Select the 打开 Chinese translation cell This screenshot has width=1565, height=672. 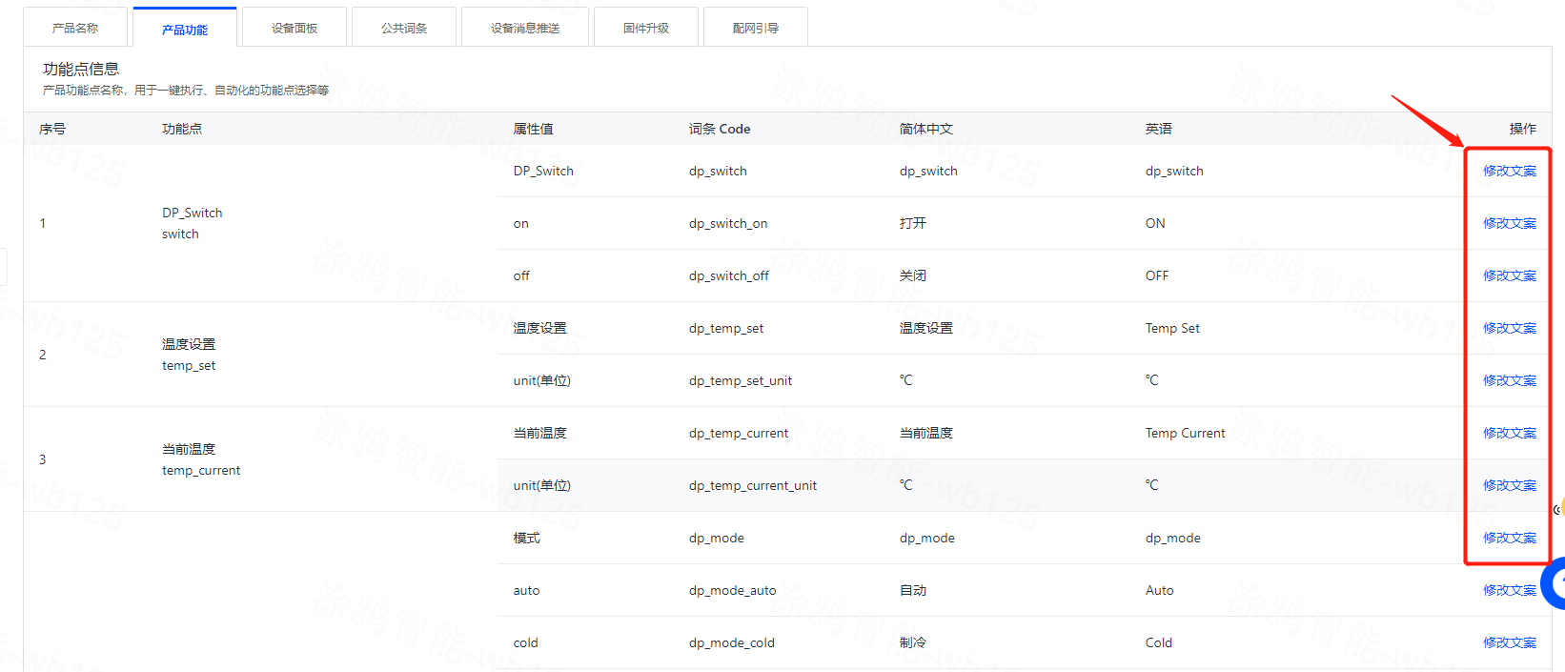913,223
